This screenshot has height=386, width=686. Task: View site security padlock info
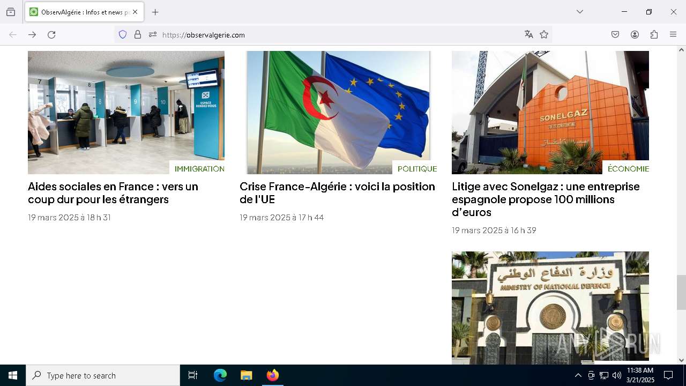pyautogui.click(x=138, y=34)
